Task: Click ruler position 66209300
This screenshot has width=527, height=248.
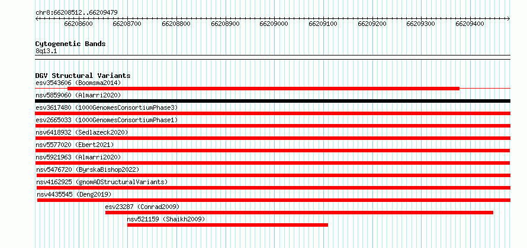Action: 421,24
